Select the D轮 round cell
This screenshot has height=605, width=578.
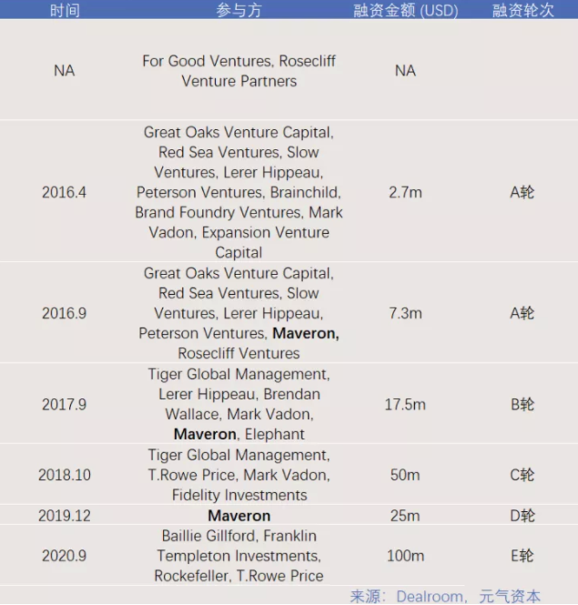(522, 516)
